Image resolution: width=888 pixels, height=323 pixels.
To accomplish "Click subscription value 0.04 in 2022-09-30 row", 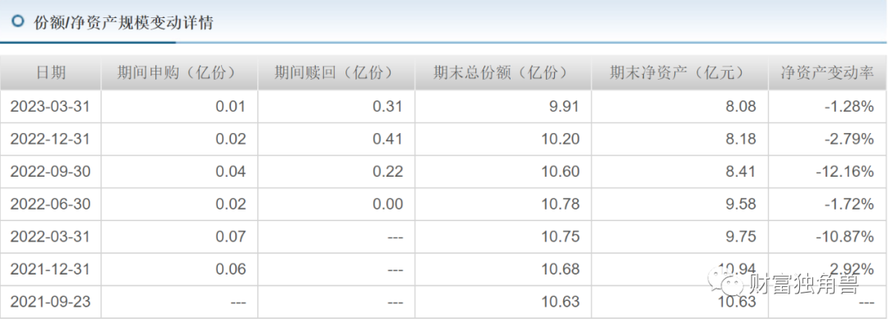I will click(231, 172).
